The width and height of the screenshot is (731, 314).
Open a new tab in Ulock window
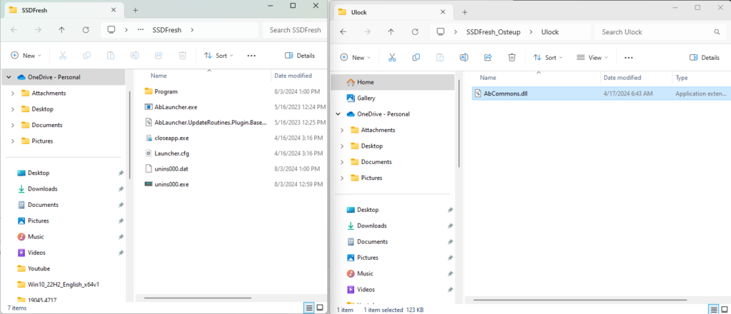[464, 12]
